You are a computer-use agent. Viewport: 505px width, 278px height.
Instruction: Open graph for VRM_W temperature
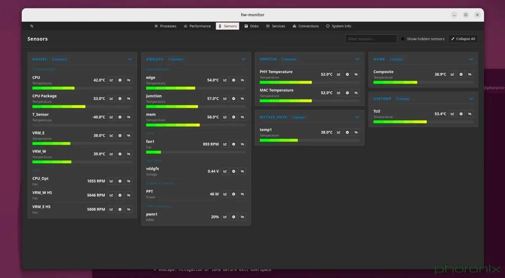click(x=111, y=154)
